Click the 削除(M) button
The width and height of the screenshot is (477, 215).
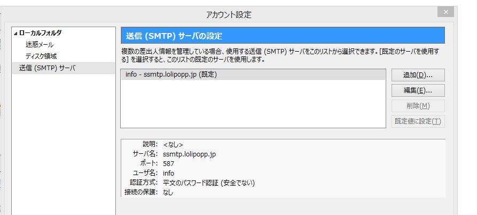tap(418, 105)
